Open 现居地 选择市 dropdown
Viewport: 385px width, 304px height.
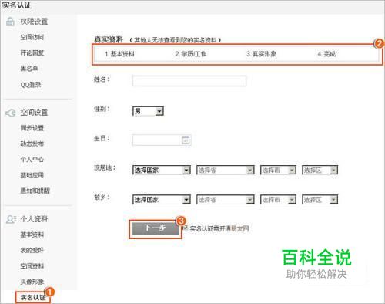[278, 170]
